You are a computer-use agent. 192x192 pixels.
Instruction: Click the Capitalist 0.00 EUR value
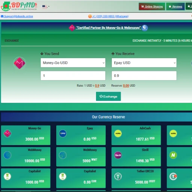pyautogui.click(x=90, y=182)
